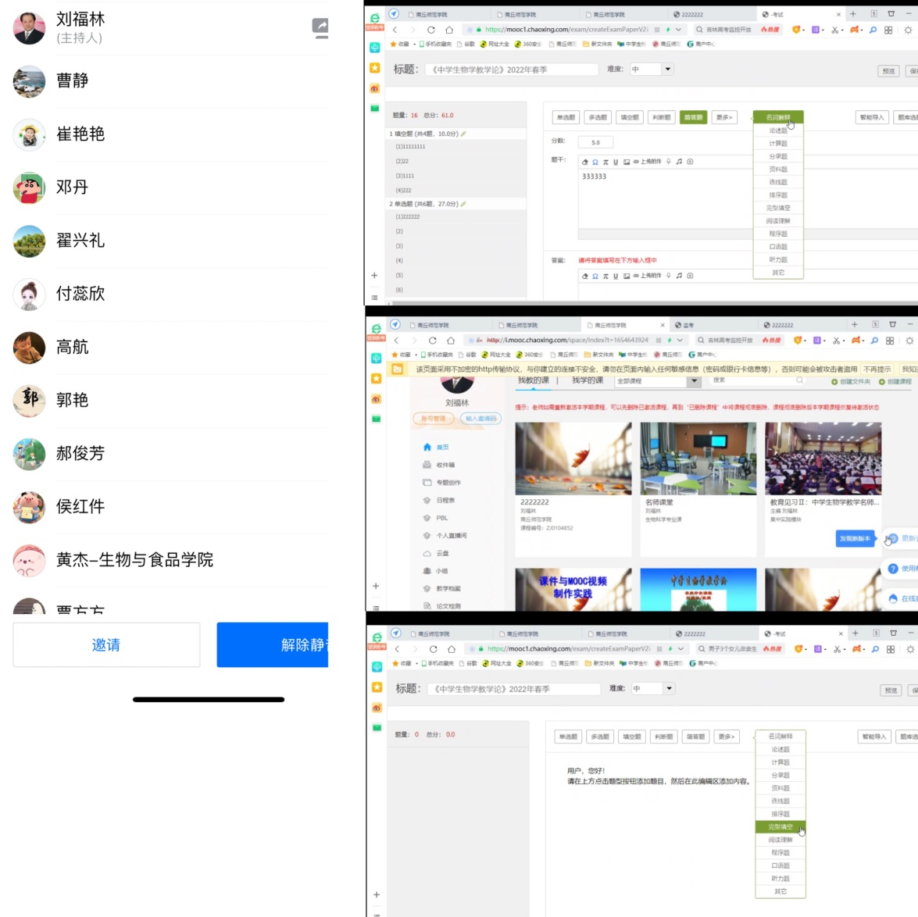Expand 更多> in the empty exam editor
Screen dimensions: 918x917
point(727,737)
